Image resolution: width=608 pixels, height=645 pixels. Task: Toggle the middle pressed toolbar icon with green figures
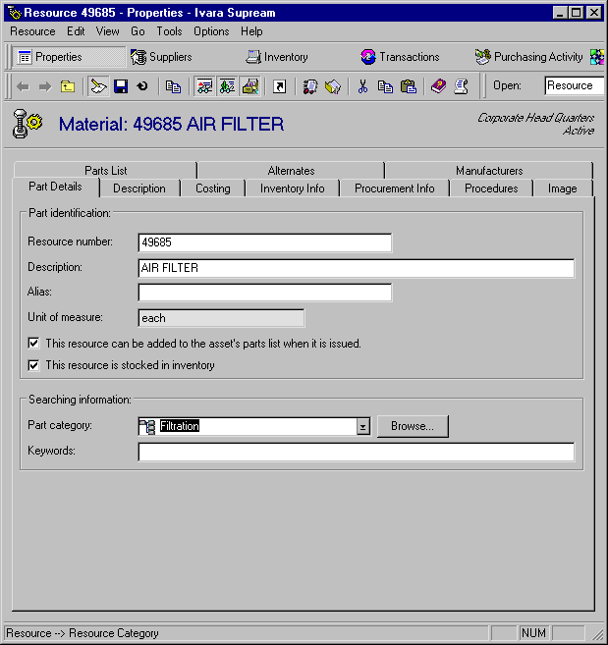227,86
